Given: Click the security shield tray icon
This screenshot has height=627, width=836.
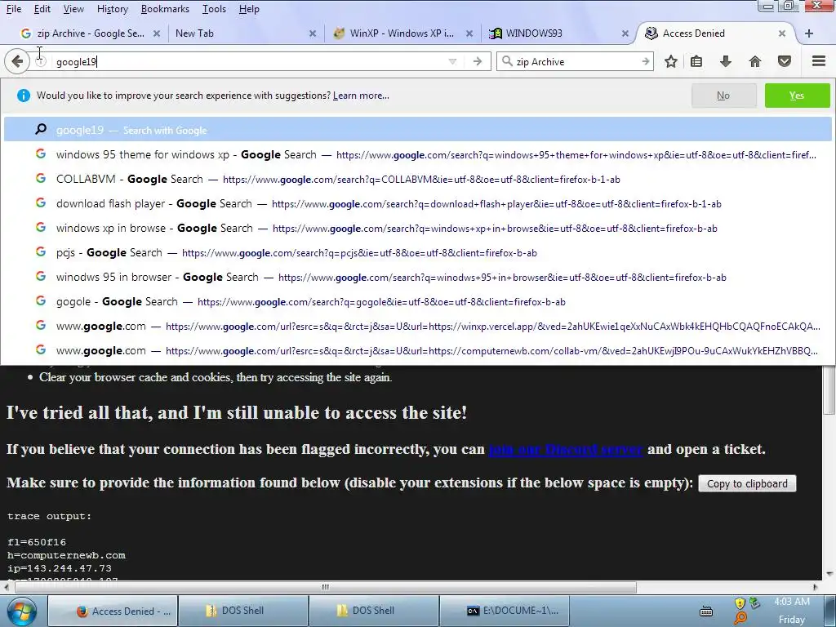Looking at the screenshot, I should click(740, 603).
